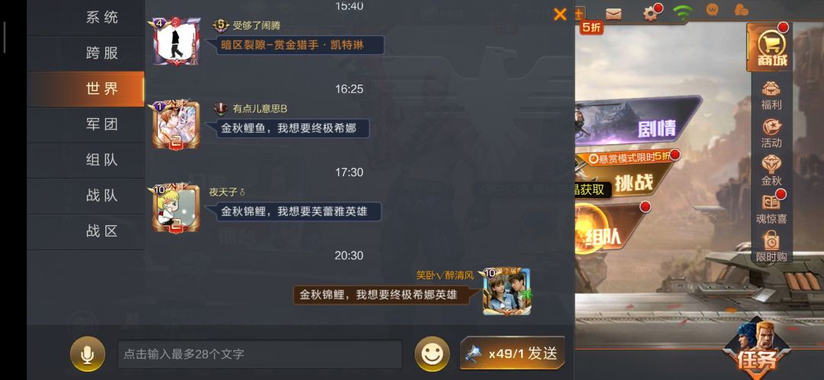This screenshot has height=380, width=824.
Task: View avatar of player 有点儿意思B
Action: [x=176, y=126]
